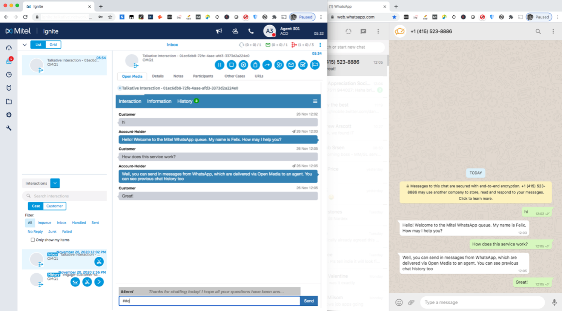The width and height of the screenshot is (562, 311).
Task: Click the WhatsApp Type a message field
Action: [482, 302]
